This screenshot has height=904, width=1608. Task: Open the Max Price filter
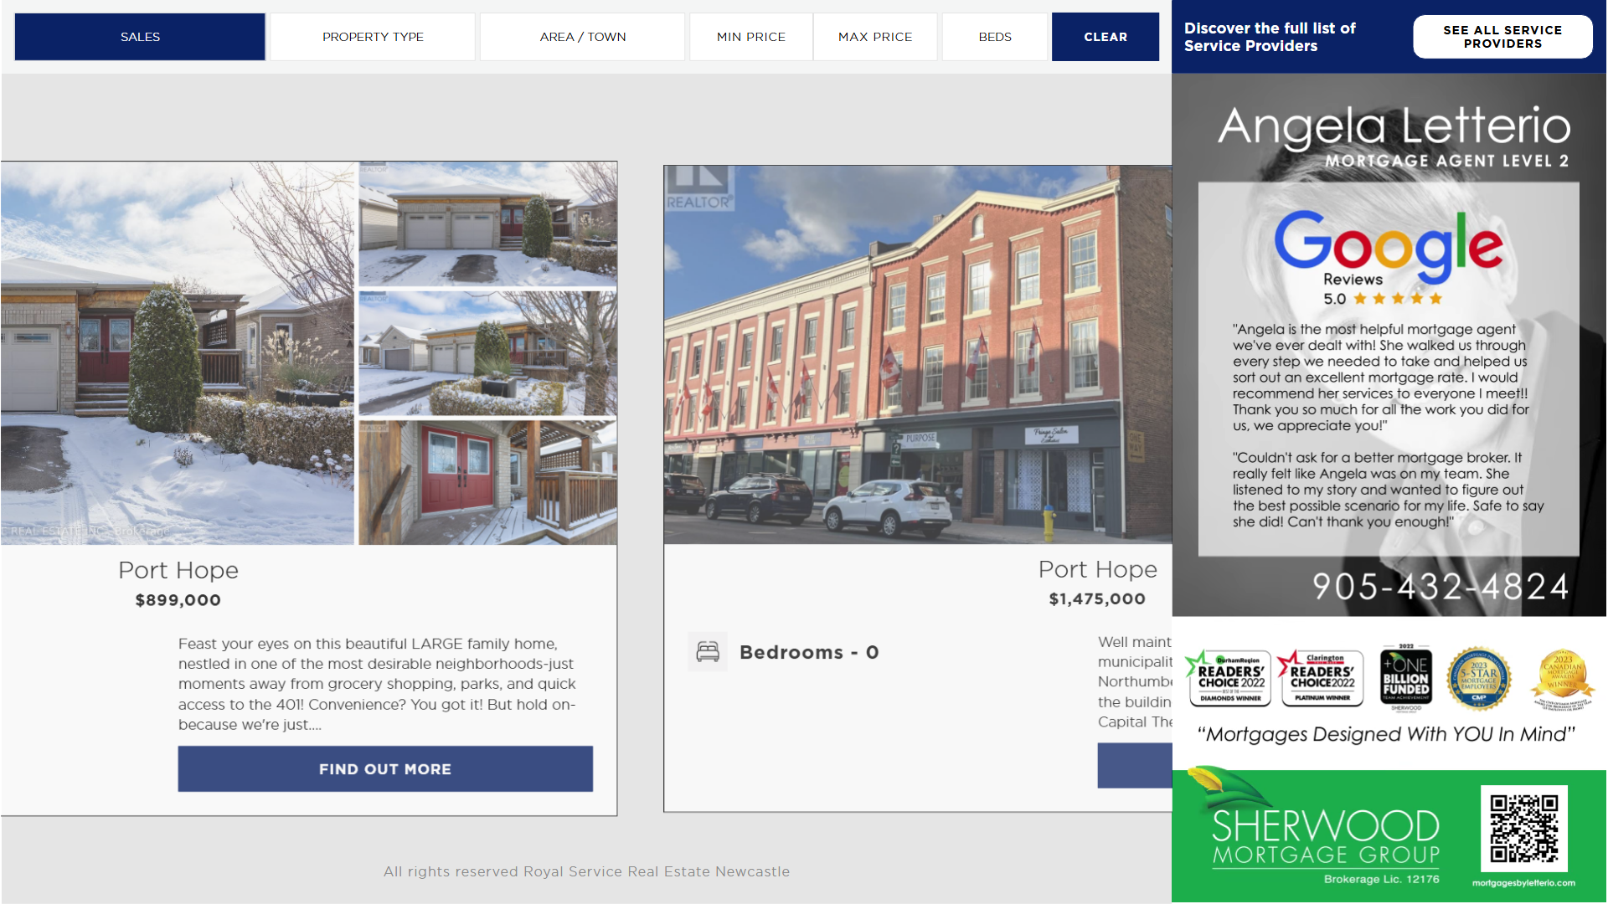click(x=874, y=37)
